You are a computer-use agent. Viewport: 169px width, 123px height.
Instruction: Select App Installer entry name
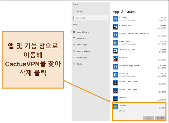tap(123, 74)
